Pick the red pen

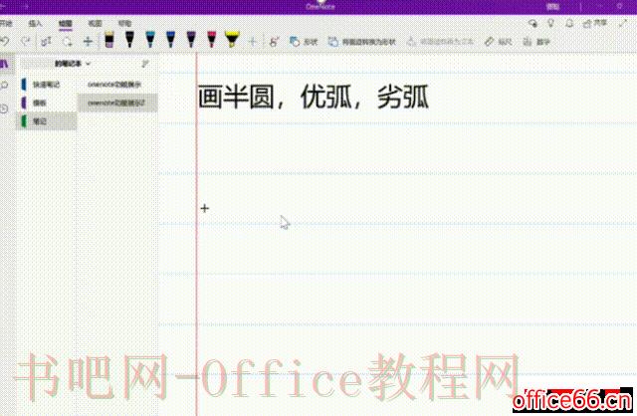pos(211,40)
